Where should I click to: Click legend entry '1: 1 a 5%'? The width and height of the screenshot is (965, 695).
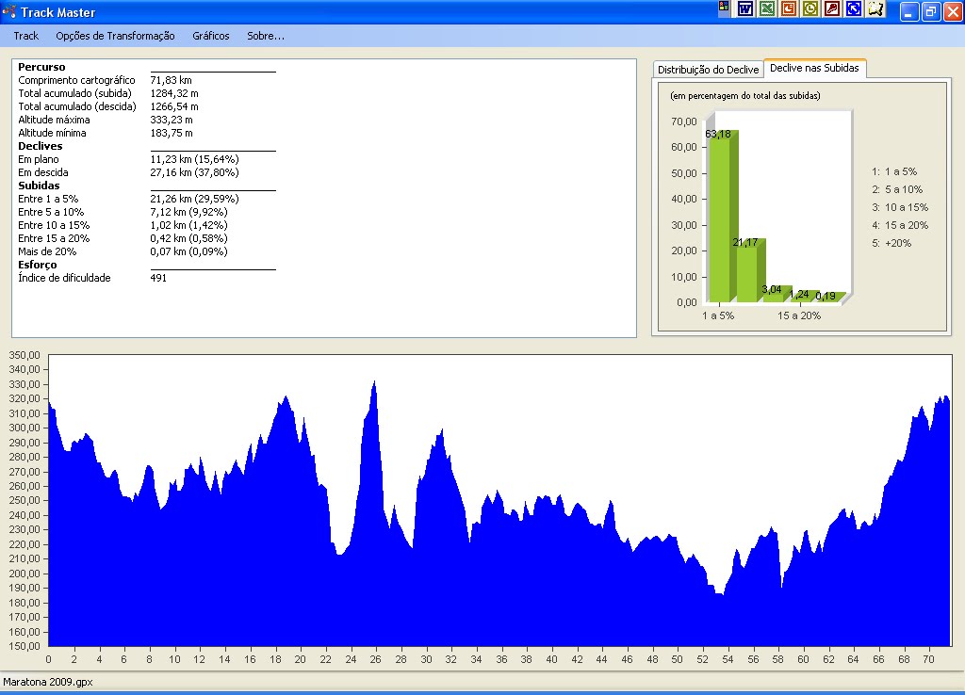click(894, 171)
